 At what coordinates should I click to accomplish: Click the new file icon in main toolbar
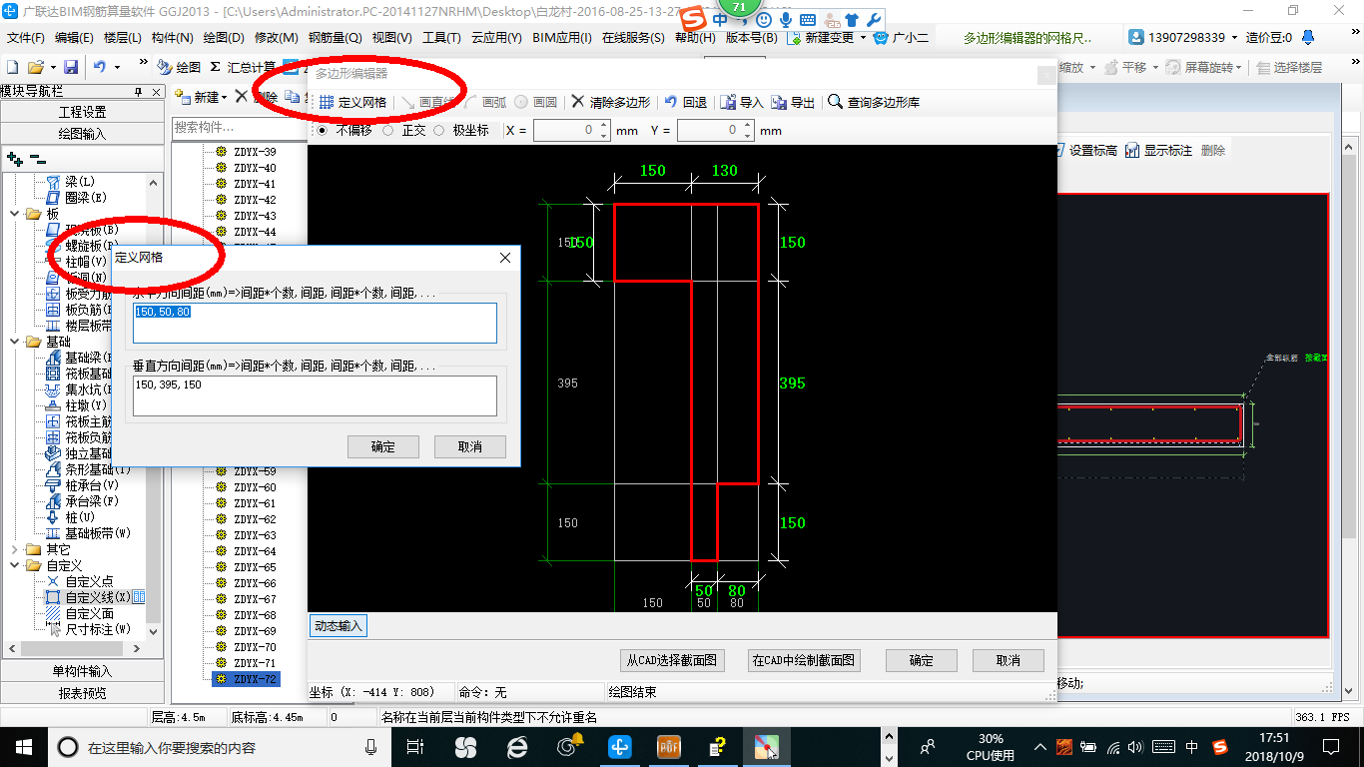pyautogui.click(x=12, y=67)
